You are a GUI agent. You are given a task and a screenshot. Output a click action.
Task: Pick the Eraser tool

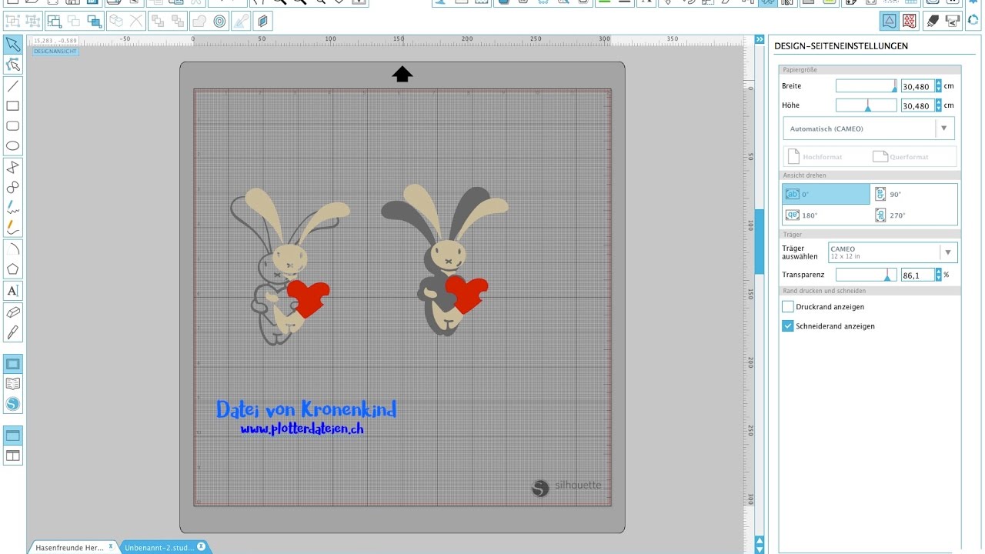pos(13,312)
